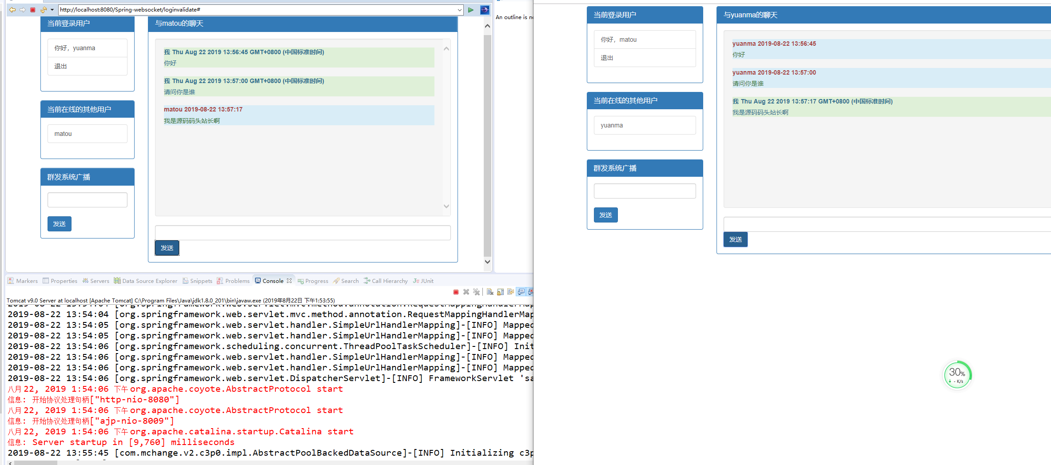Refresh the internal browser page
Screen dimensions: 1051x465
coord(43,10)
